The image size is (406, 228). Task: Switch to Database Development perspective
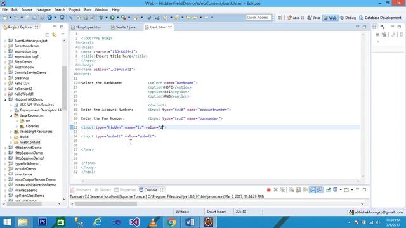(x=380, y=18)
